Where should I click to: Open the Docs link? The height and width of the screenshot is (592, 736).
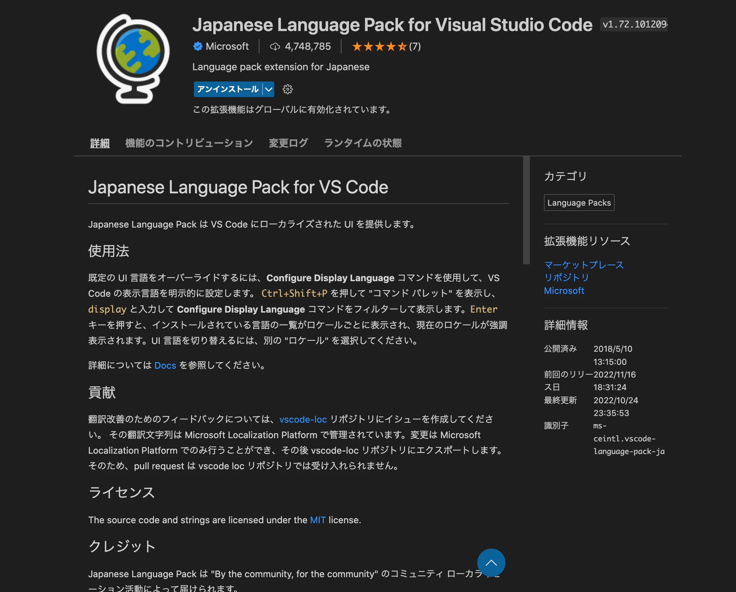[165, 365]
